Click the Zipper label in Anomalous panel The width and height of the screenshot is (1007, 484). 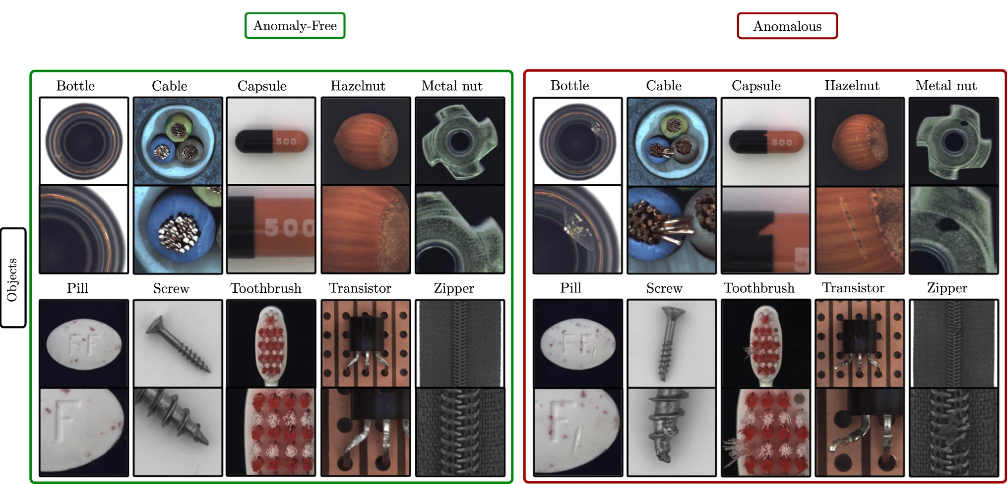947,288
